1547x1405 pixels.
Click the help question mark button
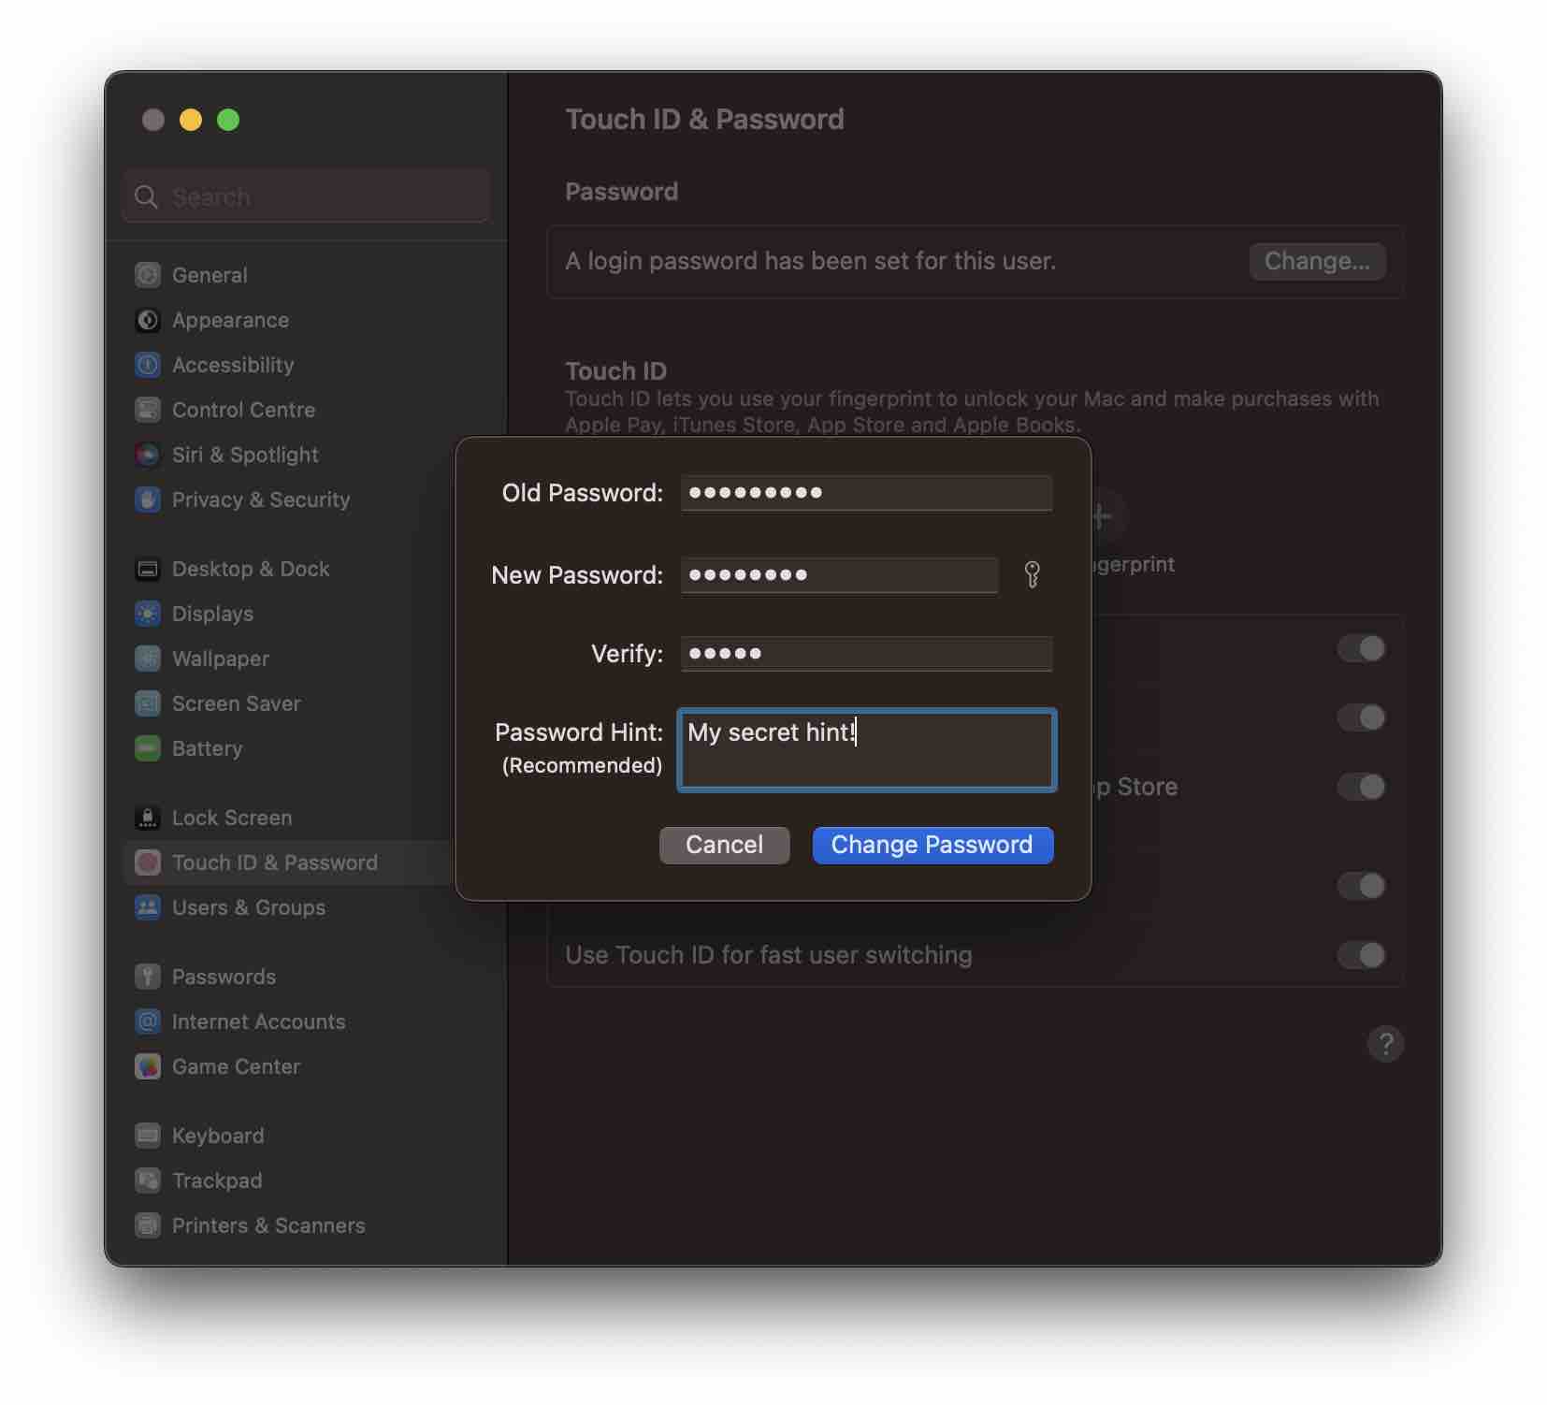(1385, 1044)
